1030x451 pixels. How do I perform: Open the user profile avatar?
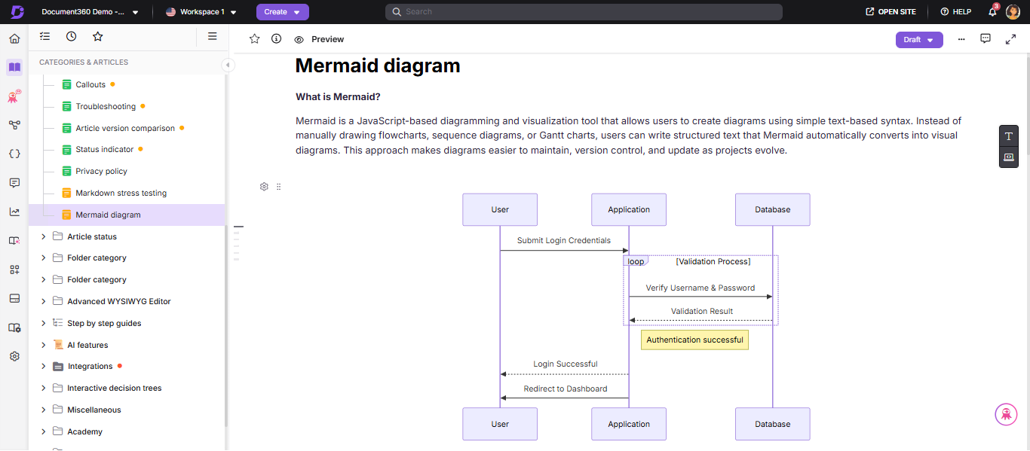click(x=1013, y=12)
